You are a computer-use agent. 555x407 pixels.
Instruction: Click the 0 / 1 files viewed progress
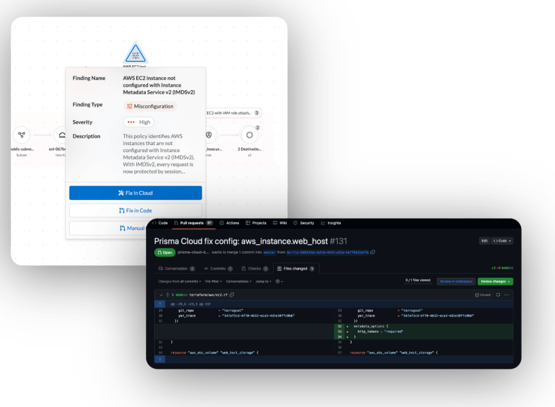click(418, 280)
